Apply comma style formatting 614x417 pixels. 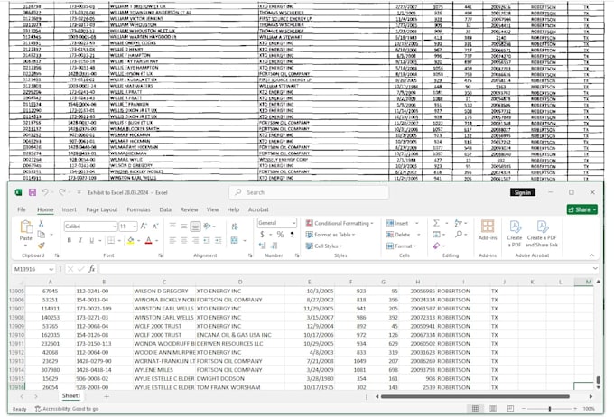(x=292, y=234)
